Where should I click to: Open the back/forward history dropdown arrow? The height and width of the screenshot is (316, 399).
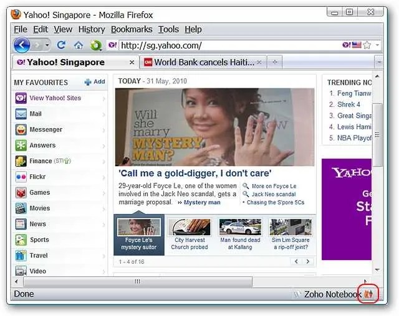[47, 45]
